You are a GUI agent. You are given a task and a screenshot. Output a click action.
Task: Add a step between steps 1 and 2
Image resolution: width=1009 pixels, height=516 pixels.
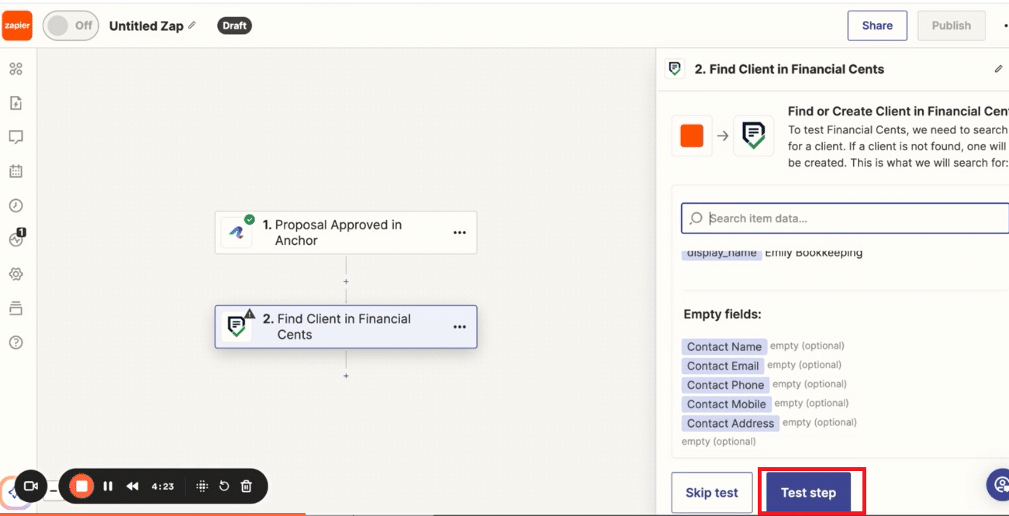[346, 281]
